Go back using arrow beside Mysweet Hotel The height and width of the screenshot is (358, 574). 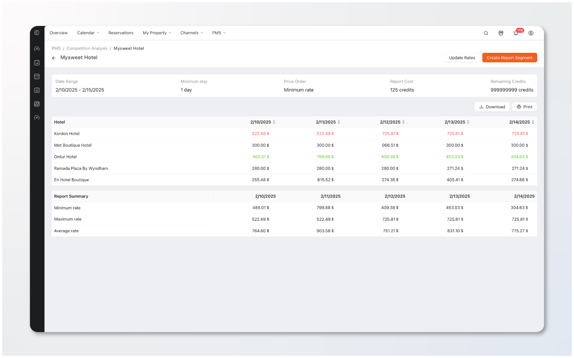(x=54, y=58)
